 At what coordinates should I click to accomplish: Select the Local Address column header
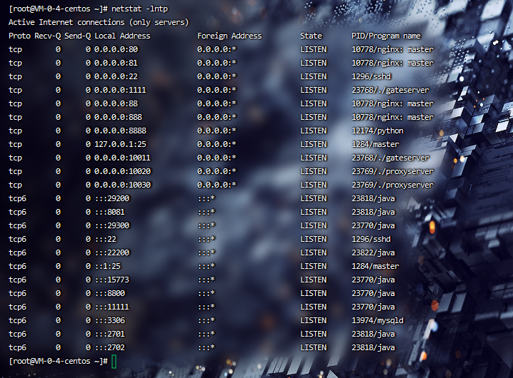[122, 36]
